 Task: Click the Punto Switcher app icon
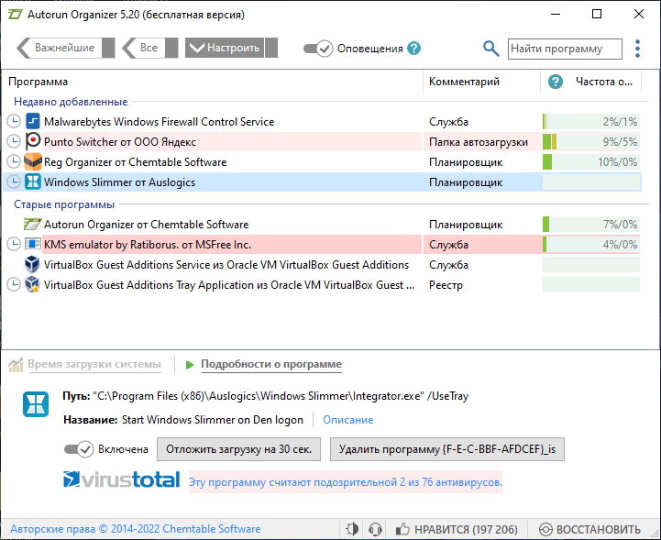pyautogui.click(x=32, y=141)
